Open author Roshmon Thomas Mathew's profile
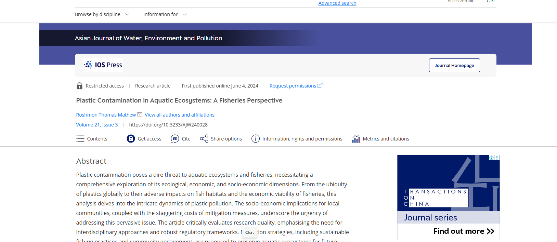The image size is (557, 242). tap(106, 115)
